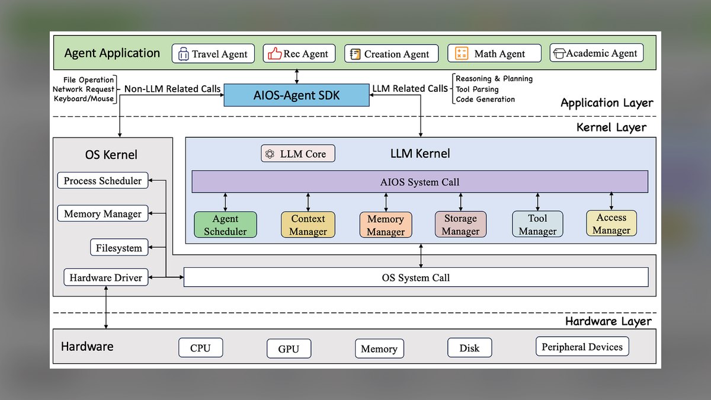Click the File Operation text

point(88,79)
